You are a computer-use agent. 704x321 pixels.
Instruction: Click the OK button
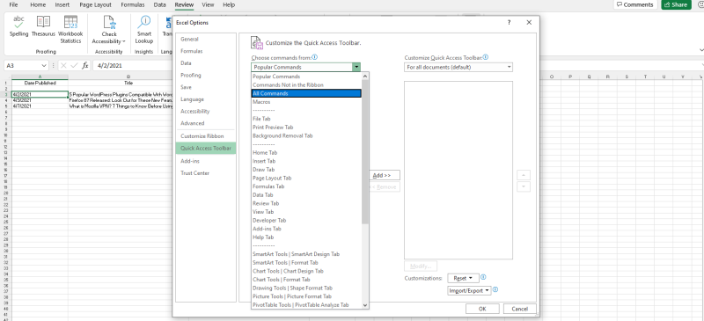tap(482, 309)
